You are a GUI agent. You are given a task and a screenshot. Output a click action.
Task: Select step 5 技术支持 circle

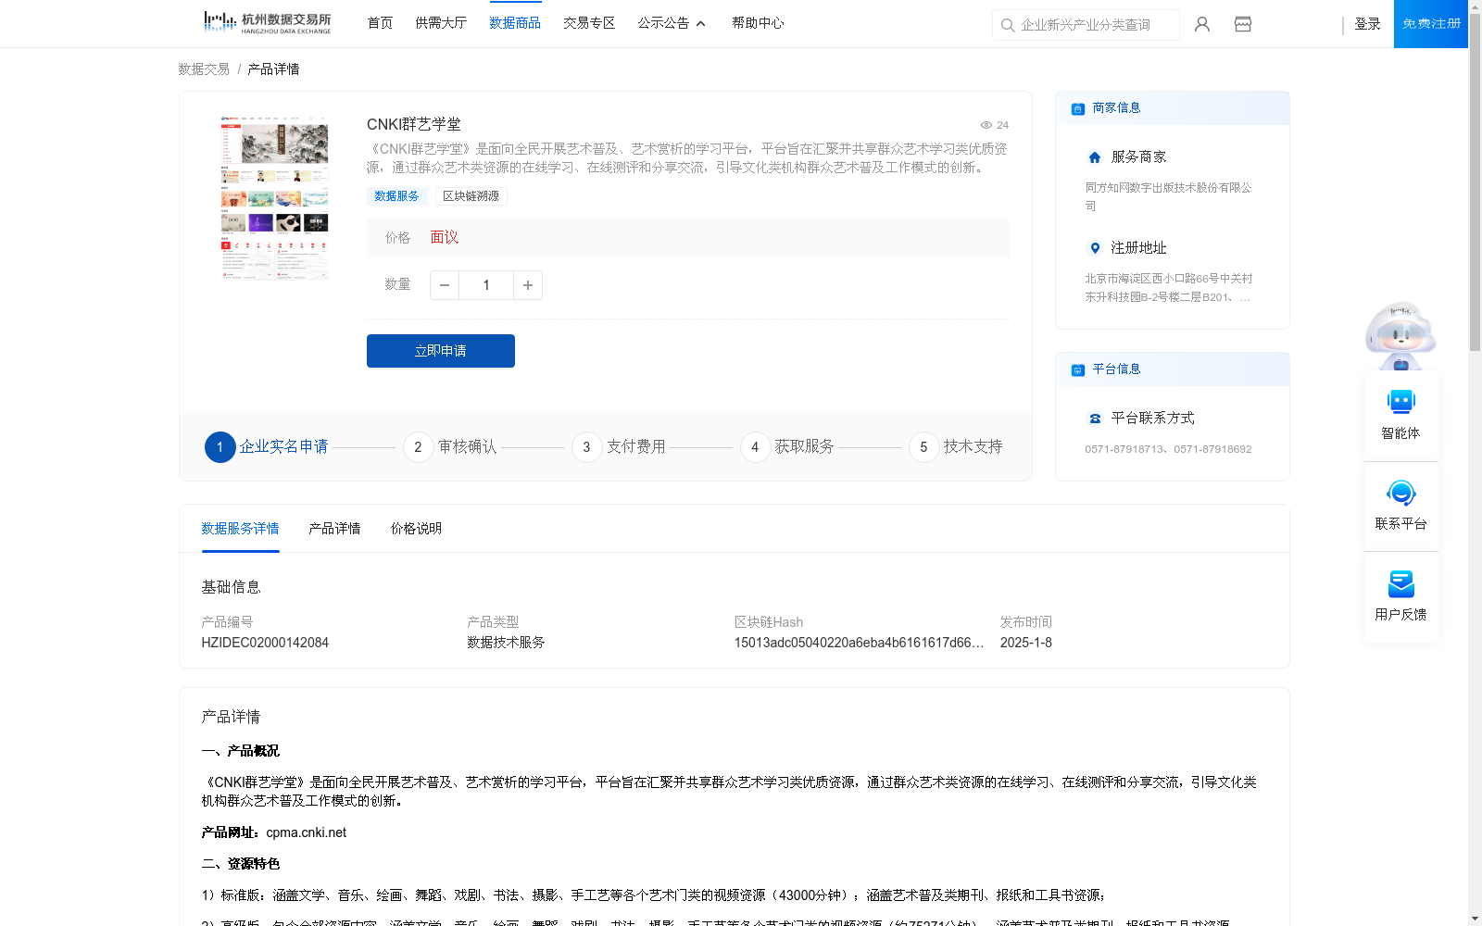[923, 447]
